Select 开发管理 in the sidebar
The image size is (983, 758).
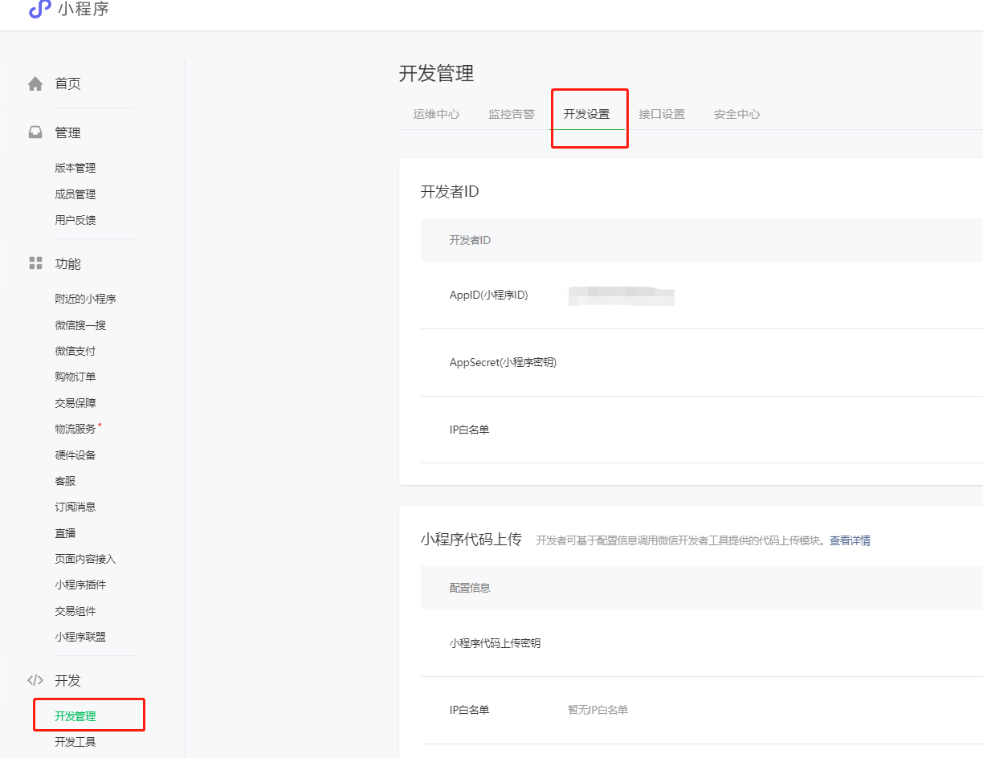click(75, 716)
